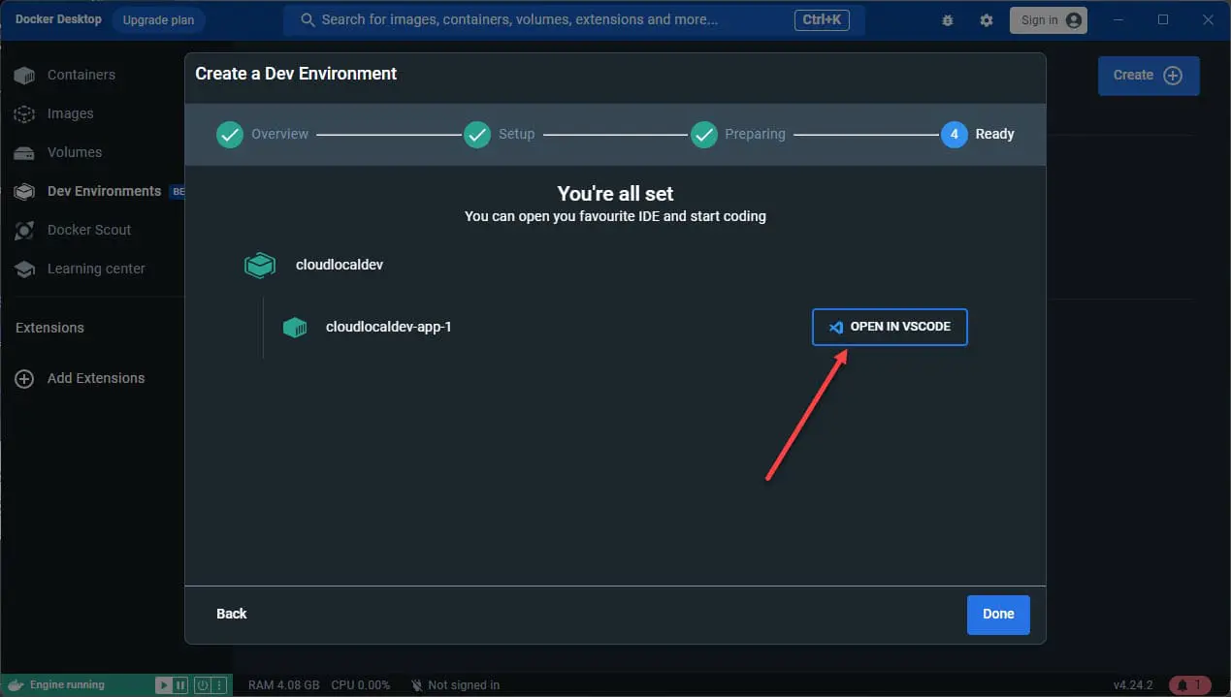Open the notifications bell badge
Screen dimensions: 1231x697
[x=1190, y=685]
